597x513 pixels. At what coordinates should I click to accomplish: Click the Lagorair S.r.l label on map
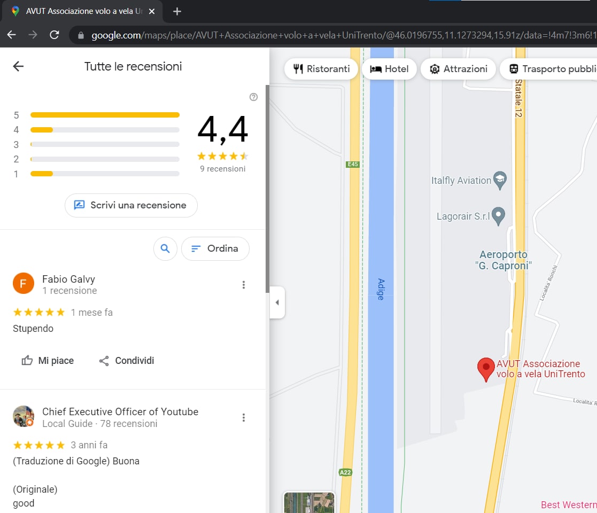[x=463, y=216]
